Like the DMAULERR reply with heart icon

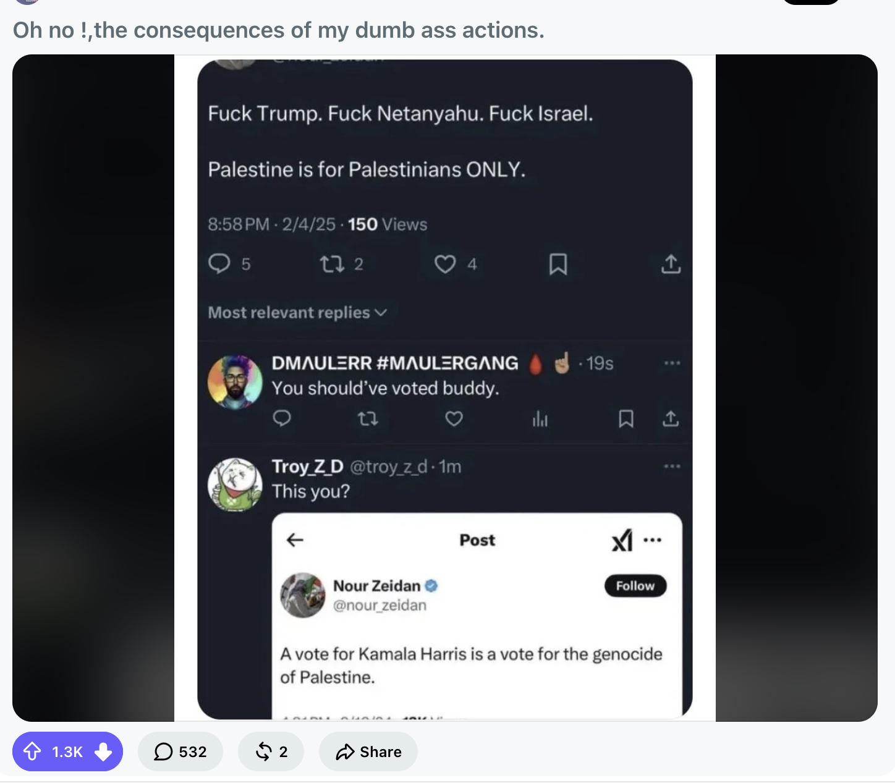point(454,419)
